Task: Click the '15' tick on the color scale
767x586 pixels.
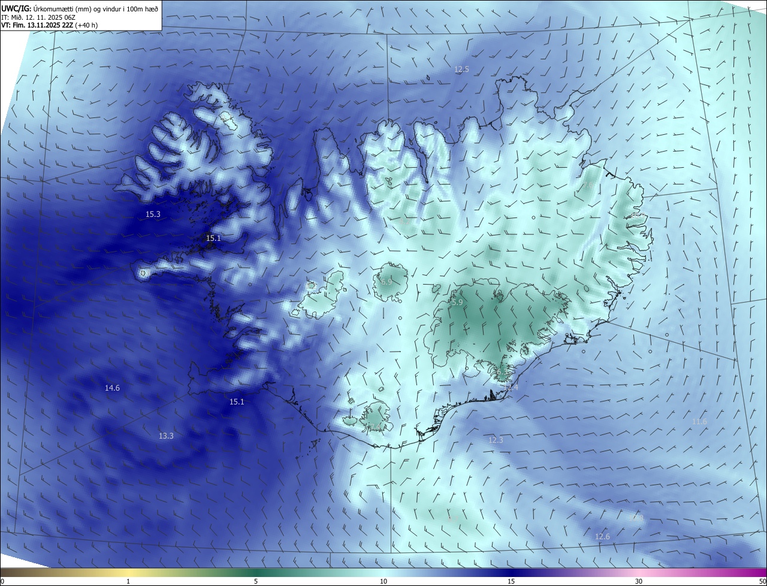Action: [511, 582]
